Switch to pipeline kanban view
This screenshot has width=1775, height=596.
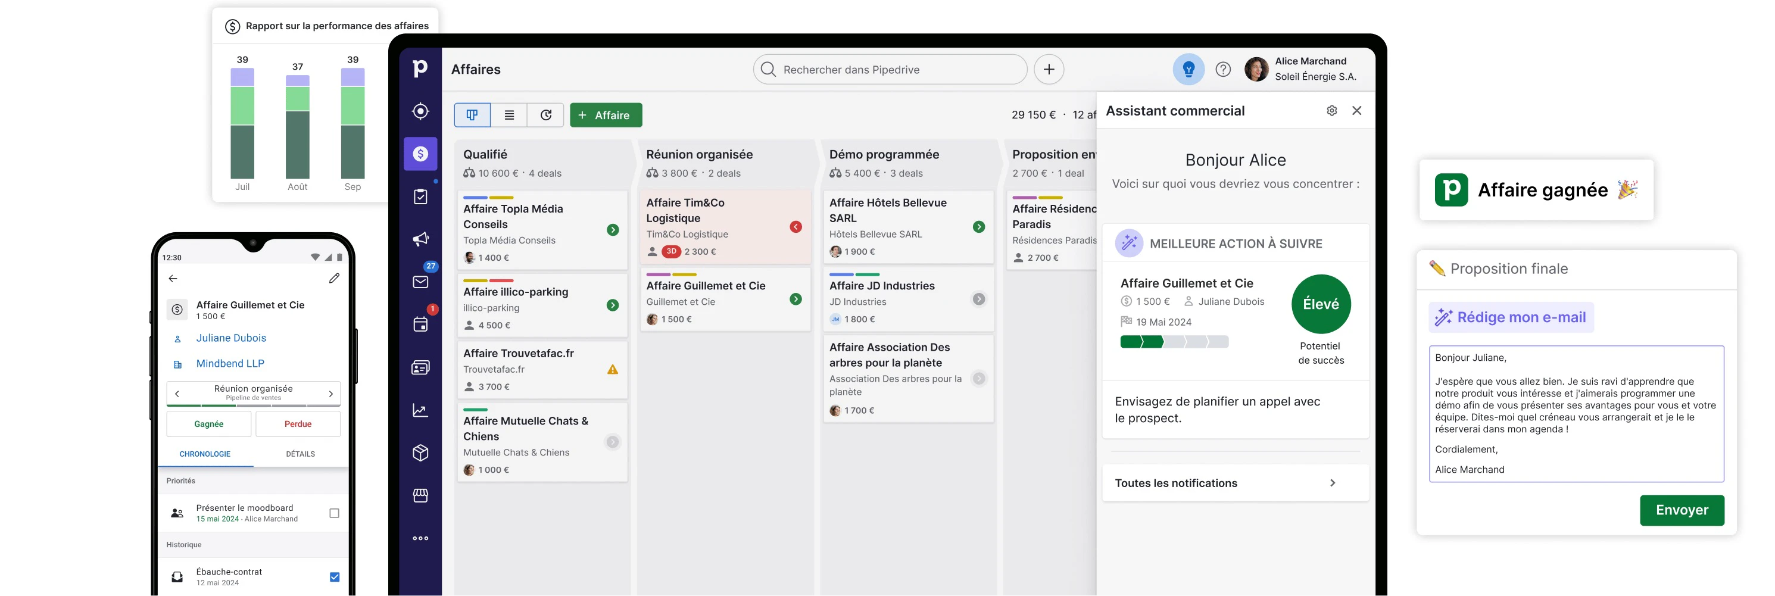[x=473, y=115]
